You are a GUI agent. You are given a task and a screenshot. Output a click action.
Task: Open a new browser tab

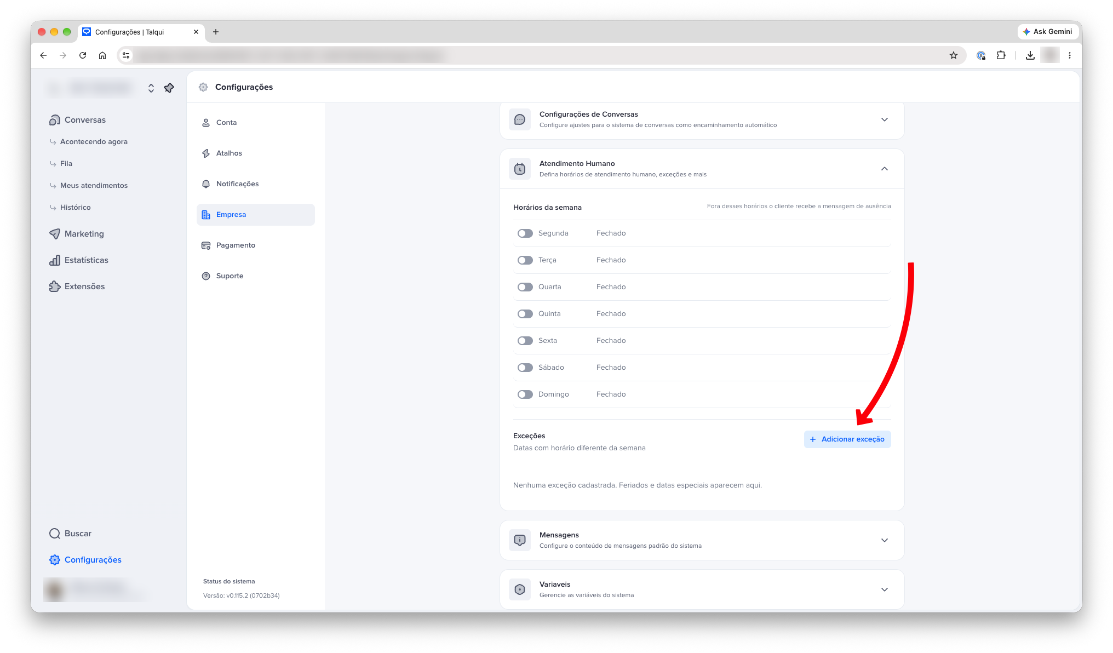216,32
